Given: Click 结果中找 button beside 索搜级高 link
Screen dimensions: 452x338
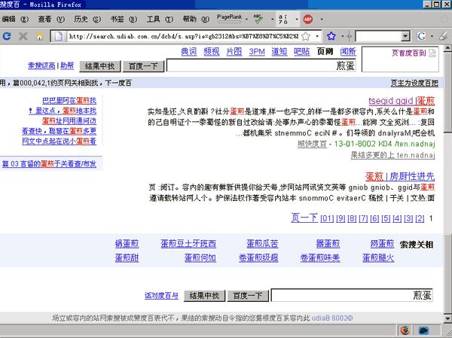Looking at the screenshot, I should click(x=100, y=66).
